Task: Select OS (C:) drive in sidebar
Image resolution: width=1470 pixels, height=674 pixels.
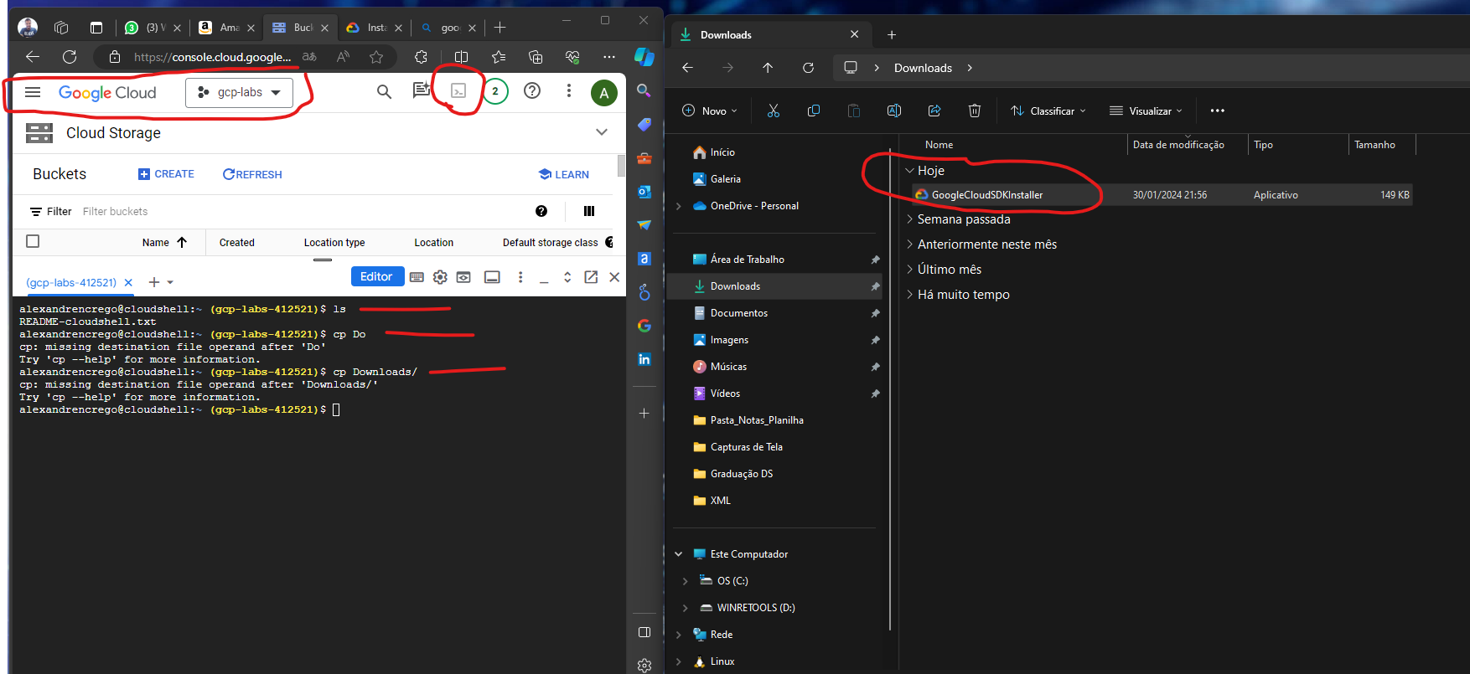Action: point(732,581)
